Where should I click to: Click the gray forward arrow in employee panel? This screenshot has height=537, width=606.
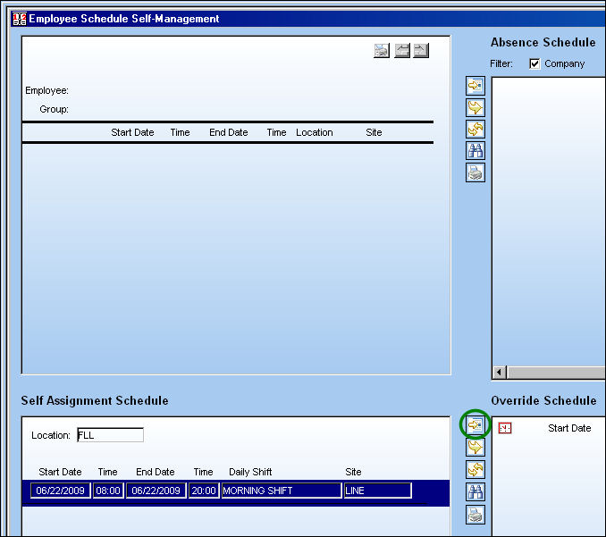point(421,50)
